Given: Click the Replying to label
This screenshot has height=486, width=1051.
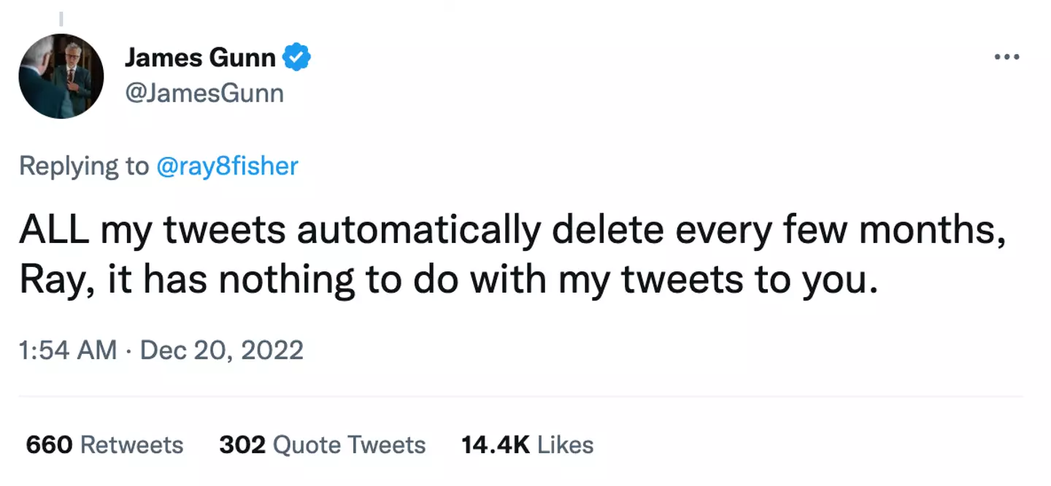Looking at the screenshot, I should (80, 166).
